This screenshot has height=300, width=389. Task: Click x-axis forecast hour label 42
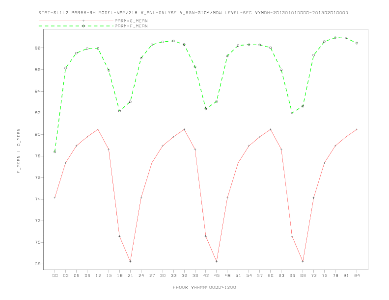(206, 275)
